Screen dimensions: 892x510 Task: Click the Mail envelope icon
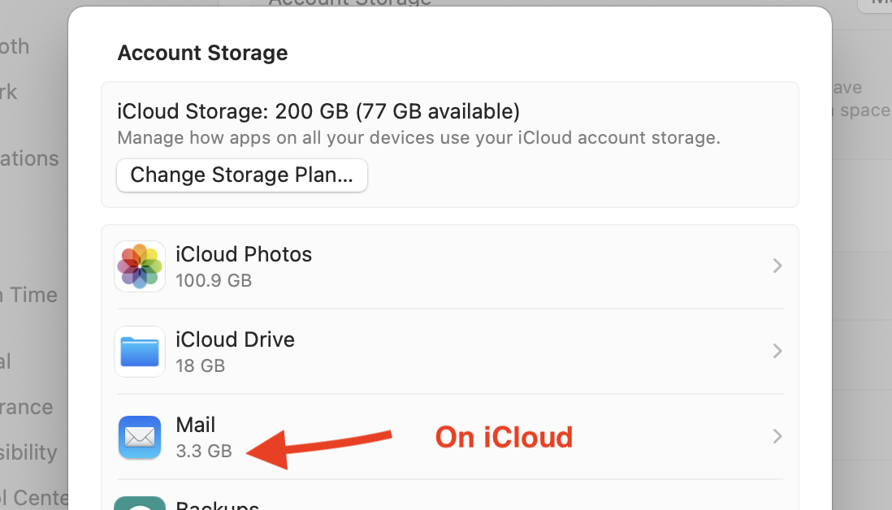(x=141, y=437)
